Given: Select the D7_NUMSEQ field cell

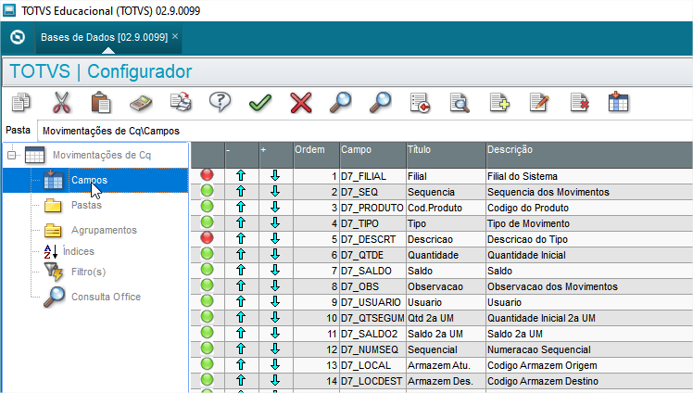Looking at the screenshot, I should pyautogui.click(x=372, y=349).
